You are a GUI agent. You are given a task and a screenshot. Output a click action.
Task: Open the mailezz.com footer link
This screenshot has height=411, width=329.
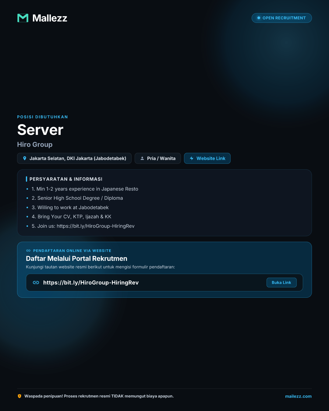point(298,396)
